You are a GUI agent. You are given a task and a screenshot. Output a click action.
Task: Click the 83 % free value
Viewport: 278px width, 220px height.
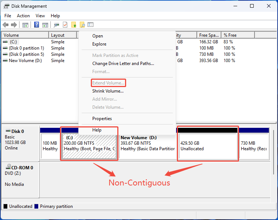228,42
